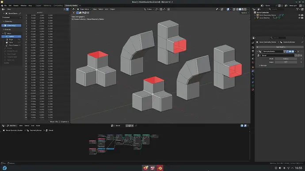The height and width of the screenshot is (171, 305).
Task: Toggle modifier show in viewport icon
Action: point(290,52)
